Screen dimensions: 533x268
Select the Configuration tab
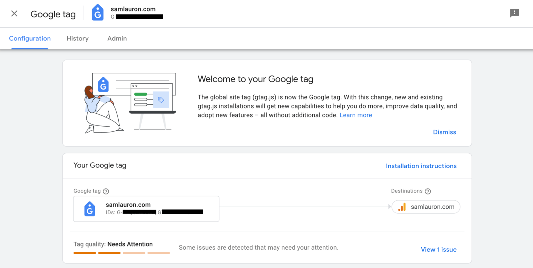tap(29, 38)
